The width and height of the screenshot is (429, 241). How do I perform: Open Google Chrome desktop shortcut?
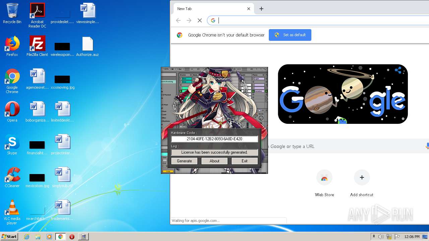click(x=12, y=81)
